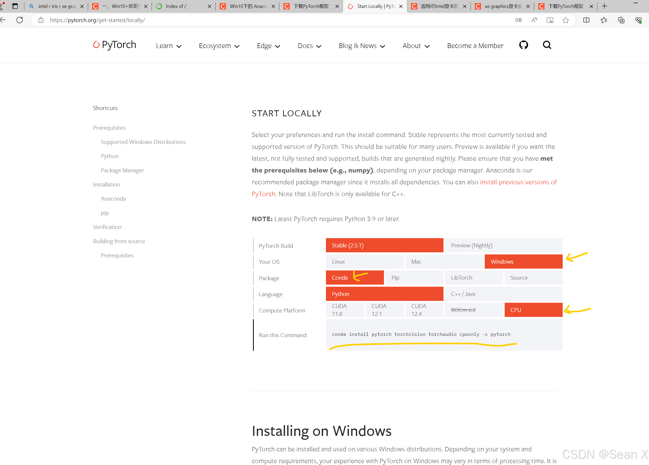Screen dimensions: 649x465
Task: Expand the About dropdown menu
Action: point(416,46)
